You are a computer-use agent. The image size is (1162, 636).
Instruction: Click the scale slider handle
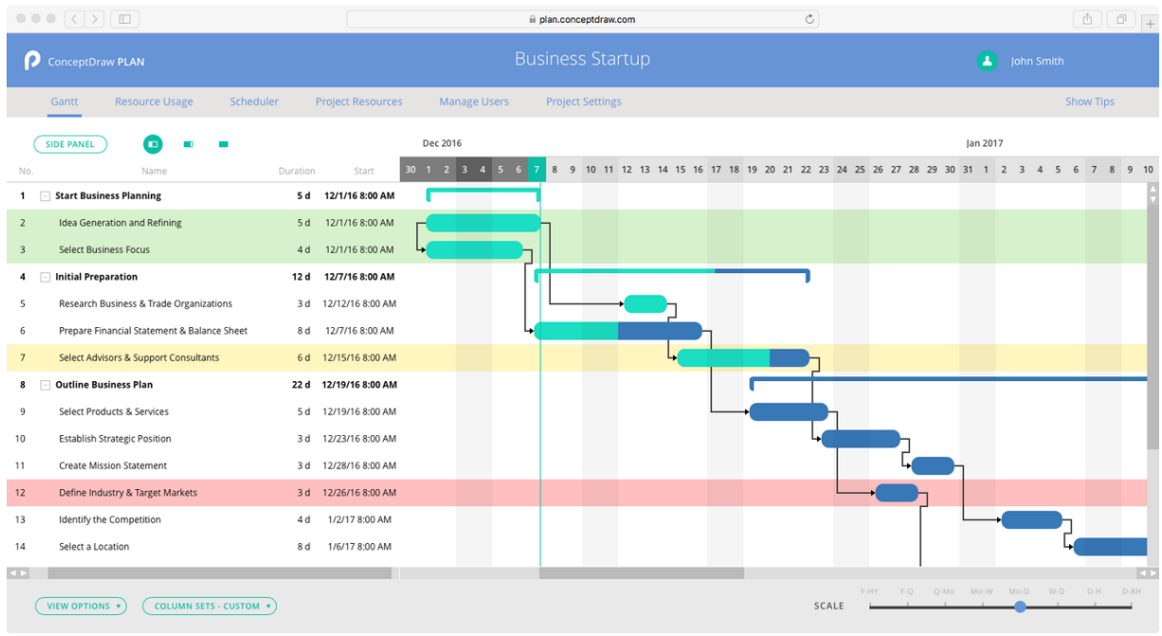1020,607
